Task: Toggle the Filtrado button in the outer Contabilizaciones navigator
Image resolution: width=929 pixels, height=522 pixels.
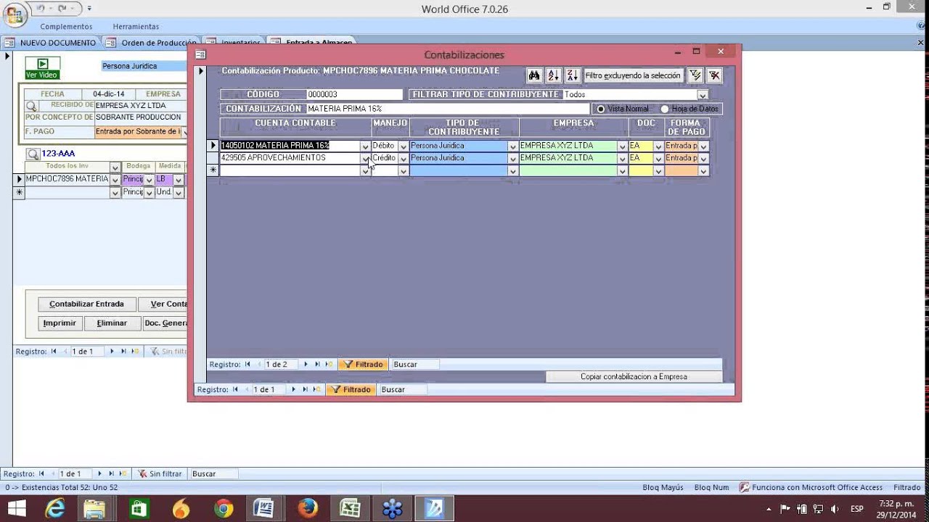Action: click(x=351, y=389)
